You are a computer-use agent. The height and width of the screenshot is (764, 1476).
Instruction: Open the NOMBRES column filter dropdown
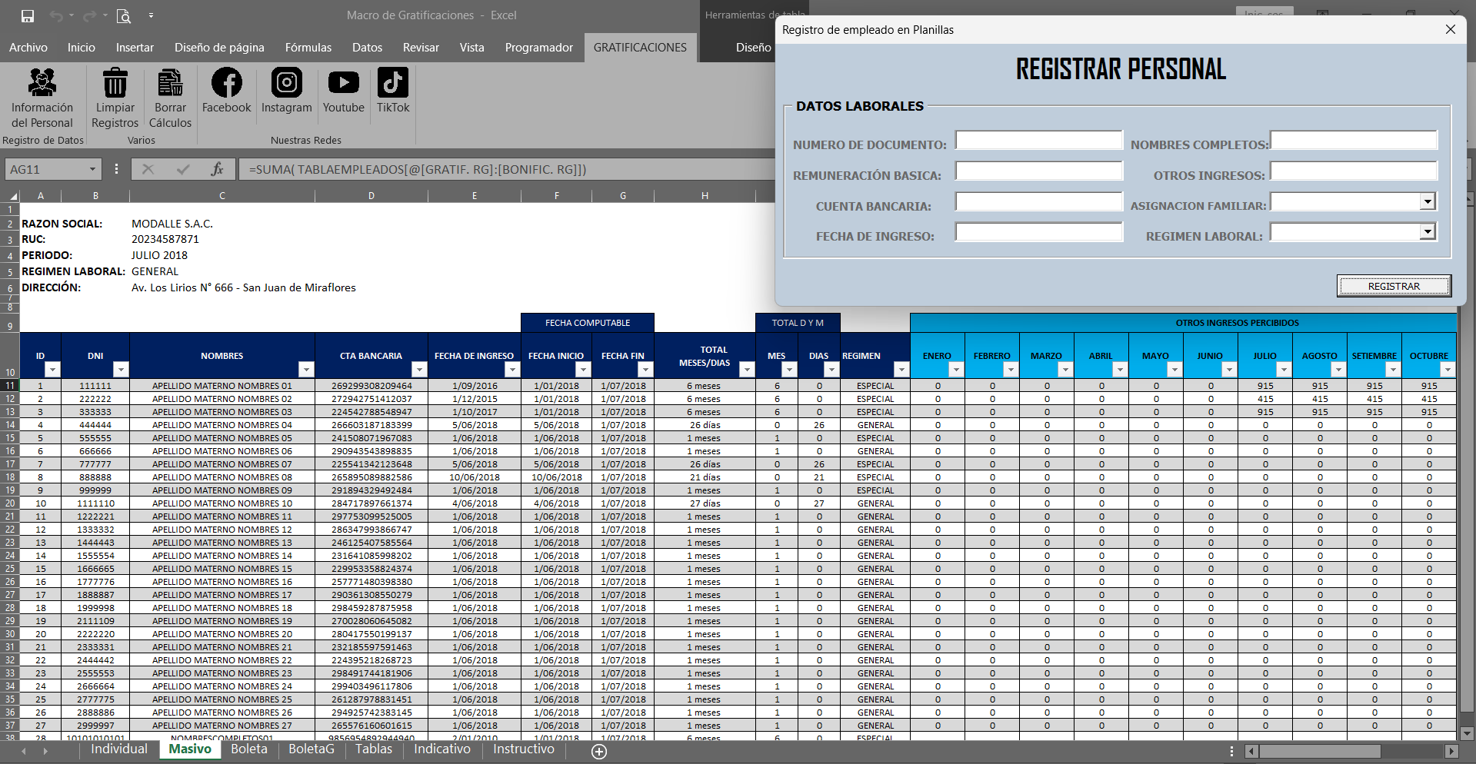(x=306, y=370)
